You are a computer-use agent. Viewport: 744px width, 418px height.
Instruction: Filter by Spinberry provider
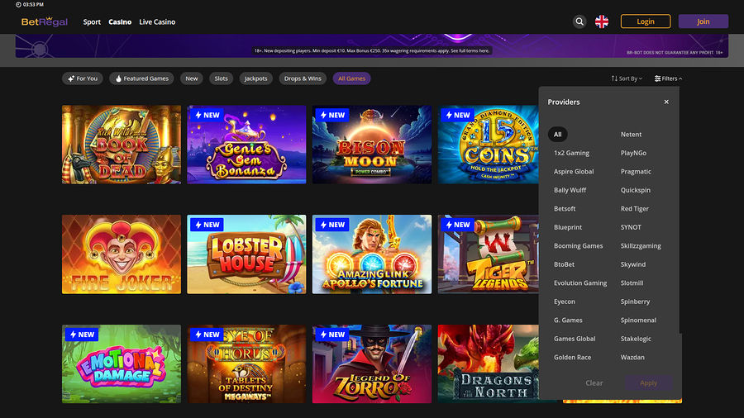[635, 302]
